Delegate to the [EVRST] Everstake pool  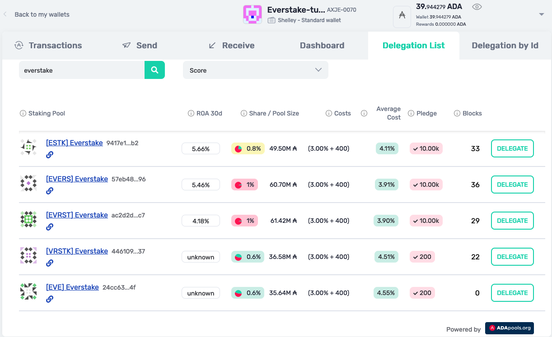click(x=512, y=221)
